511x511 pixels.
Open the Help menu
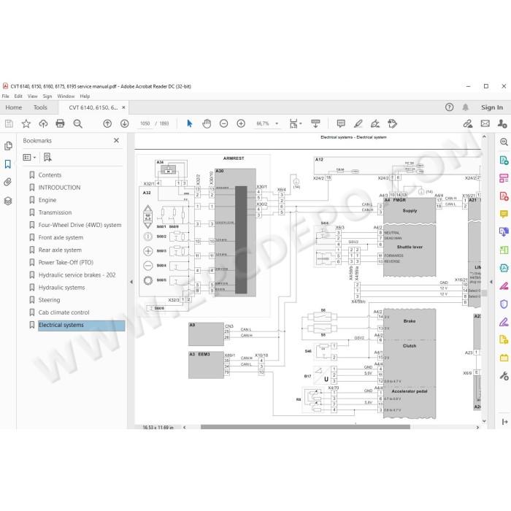coord(85,96)
